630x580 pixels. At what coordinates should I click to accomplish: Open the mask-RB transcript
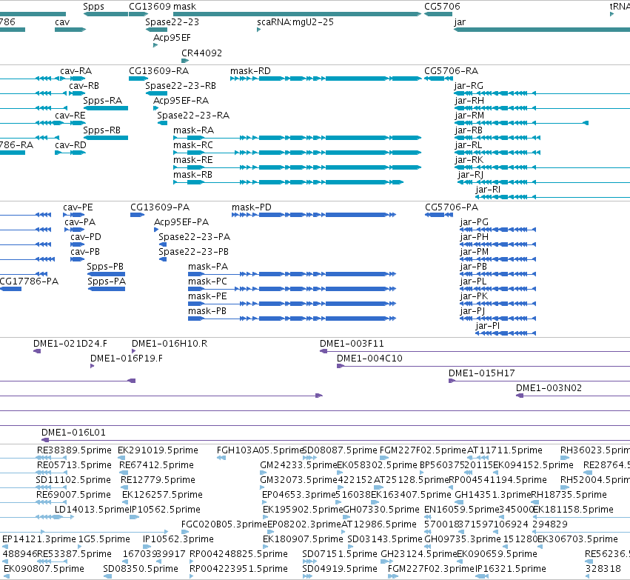[288, 182]
